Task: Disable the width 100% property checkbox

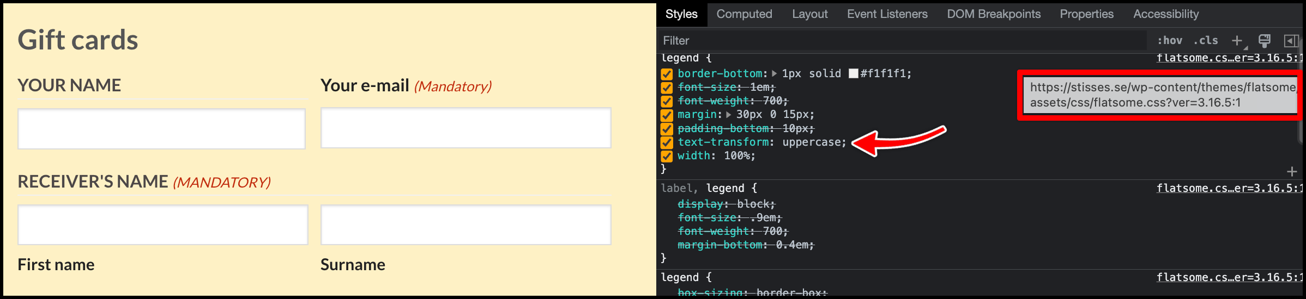Action: coord(667,156)
